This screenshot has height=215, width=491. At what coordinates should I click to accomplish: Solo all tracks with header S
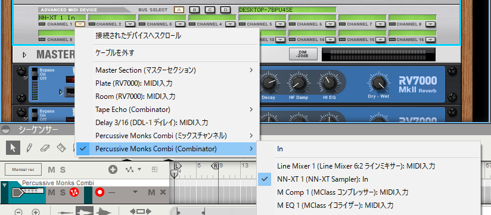pos(63,170)
